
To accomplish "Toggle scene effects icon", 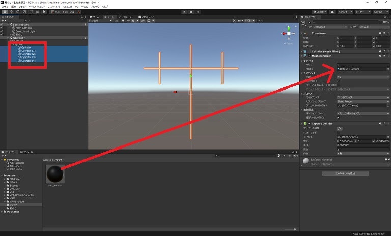I will pyautogui.click(x=133, y=21).
